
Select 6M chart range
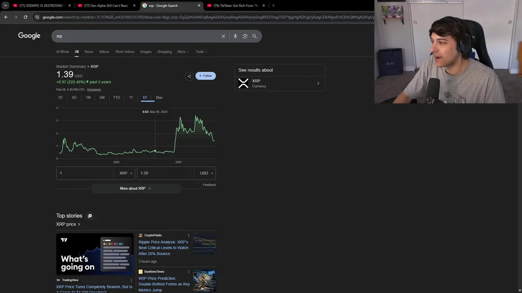point(102,98)
